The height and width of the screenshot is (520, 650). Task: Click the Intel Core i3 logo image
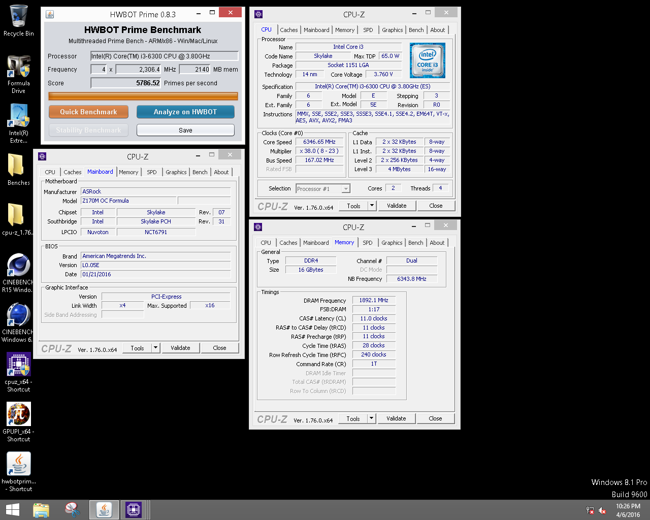click(428, 60)
